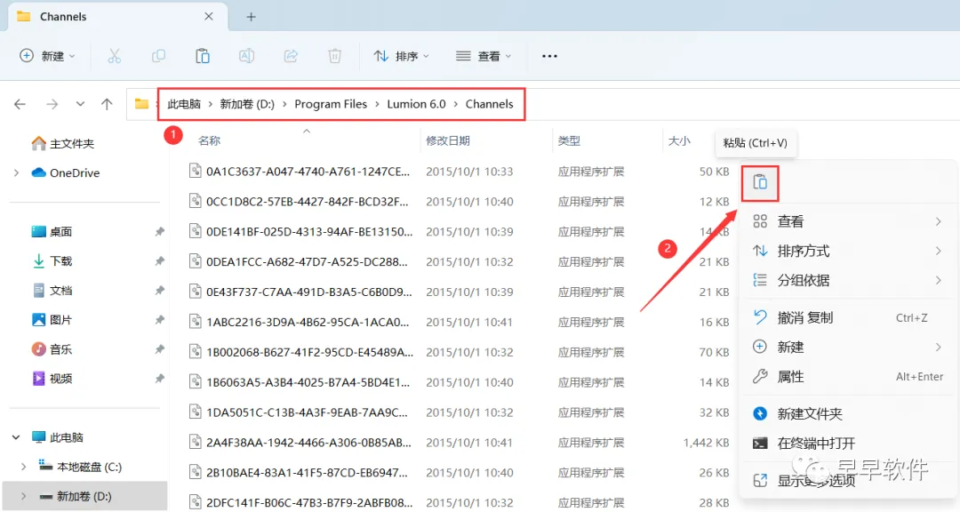
Task: Open the 查看 view dropdown in toolbar
Action: [483, 56]
